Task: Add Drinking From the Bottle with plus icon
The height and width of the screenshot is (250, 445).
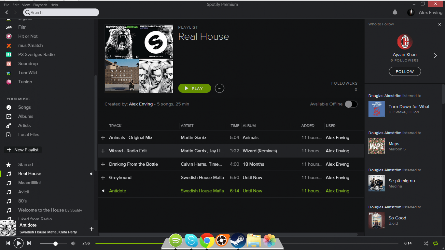Action: [x=103, y=164]
